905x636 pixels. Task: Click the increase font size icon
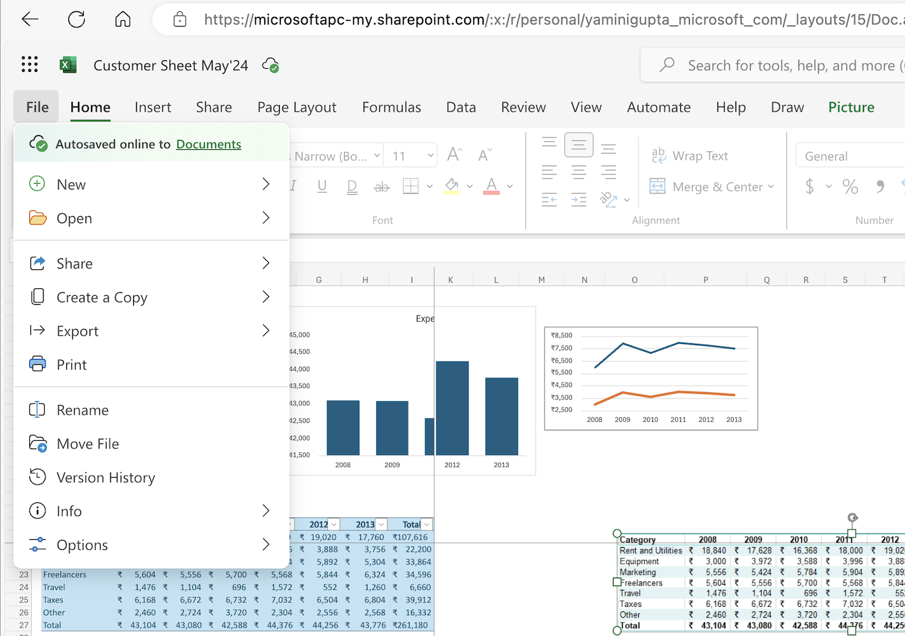tap(454, 155)
